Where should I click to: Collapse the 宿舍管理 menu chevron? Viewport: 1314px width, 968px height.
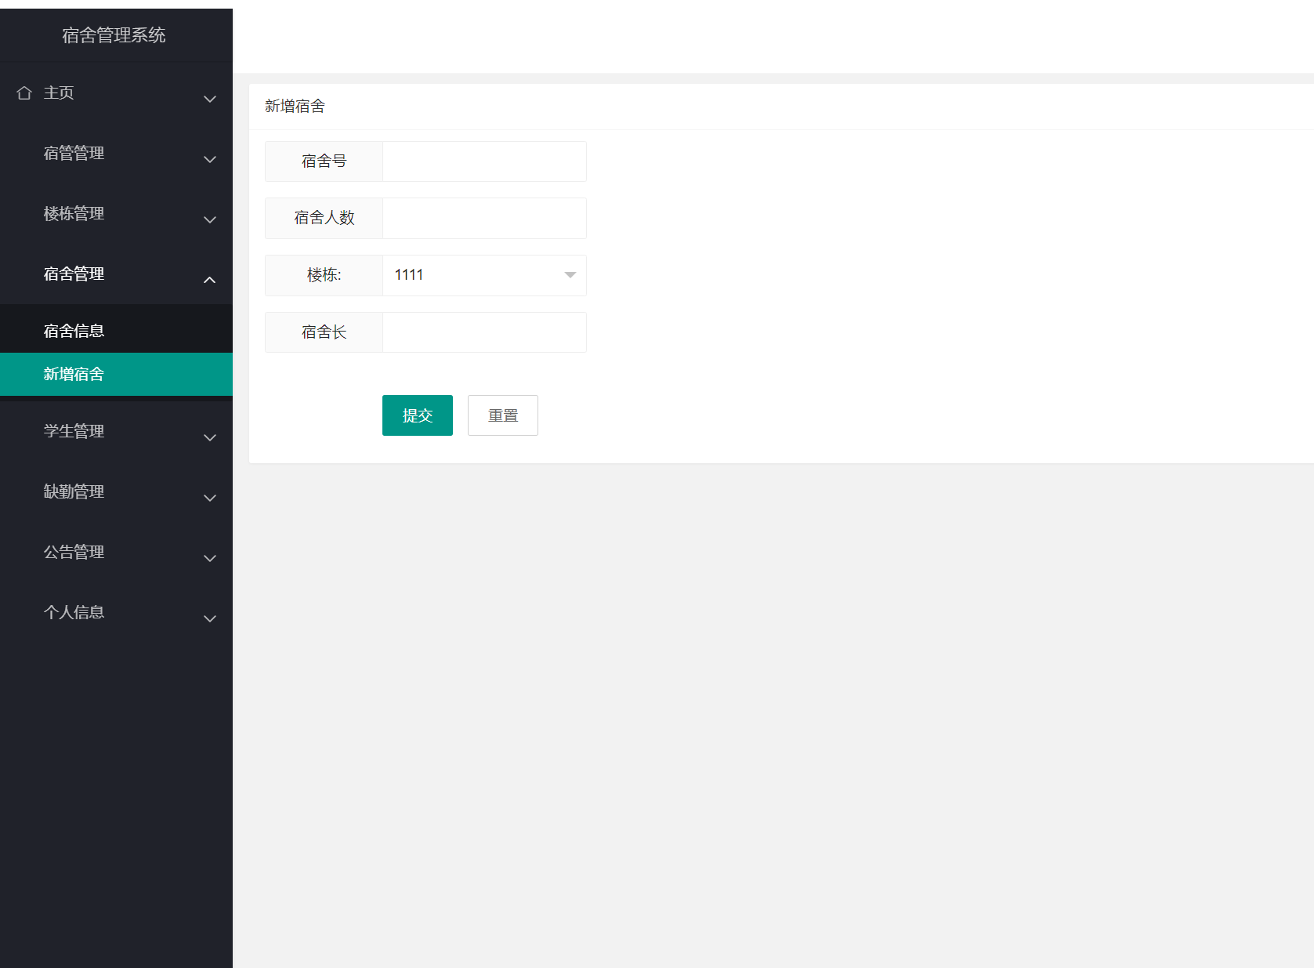click(x=210, y=280)
